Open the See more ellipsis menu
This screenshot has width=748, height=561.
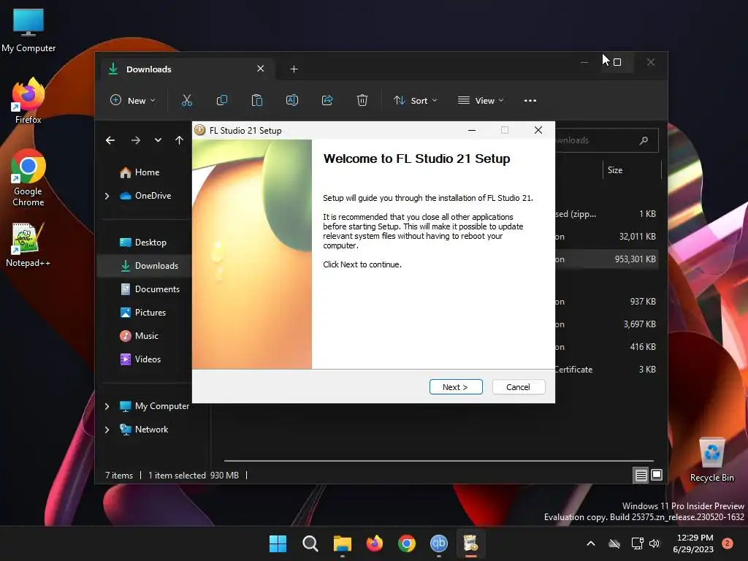click(x=530, y=100)
